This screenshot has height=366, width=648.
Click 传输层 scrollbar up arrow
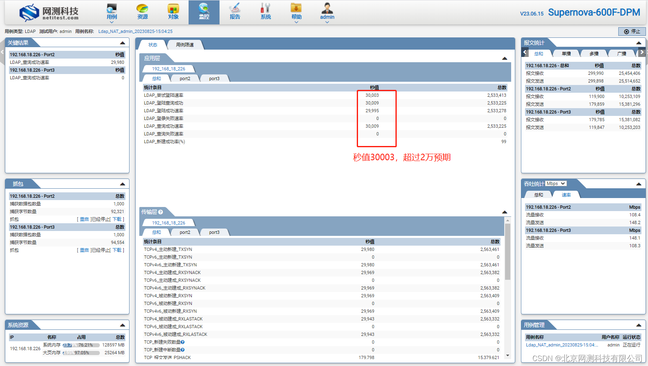[507, 220]
